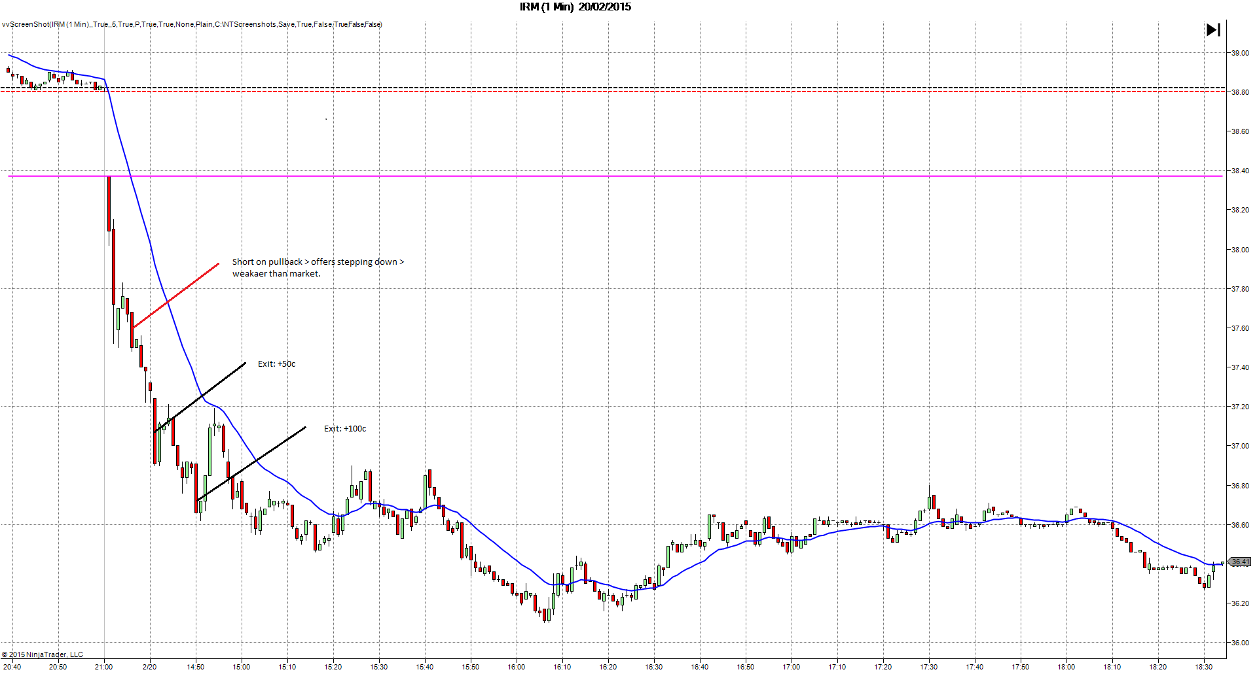Click the 16:20 time axis label
The height and width of the screenshot is (676, 1257).
pyautogui.click(x=608, y=667)
